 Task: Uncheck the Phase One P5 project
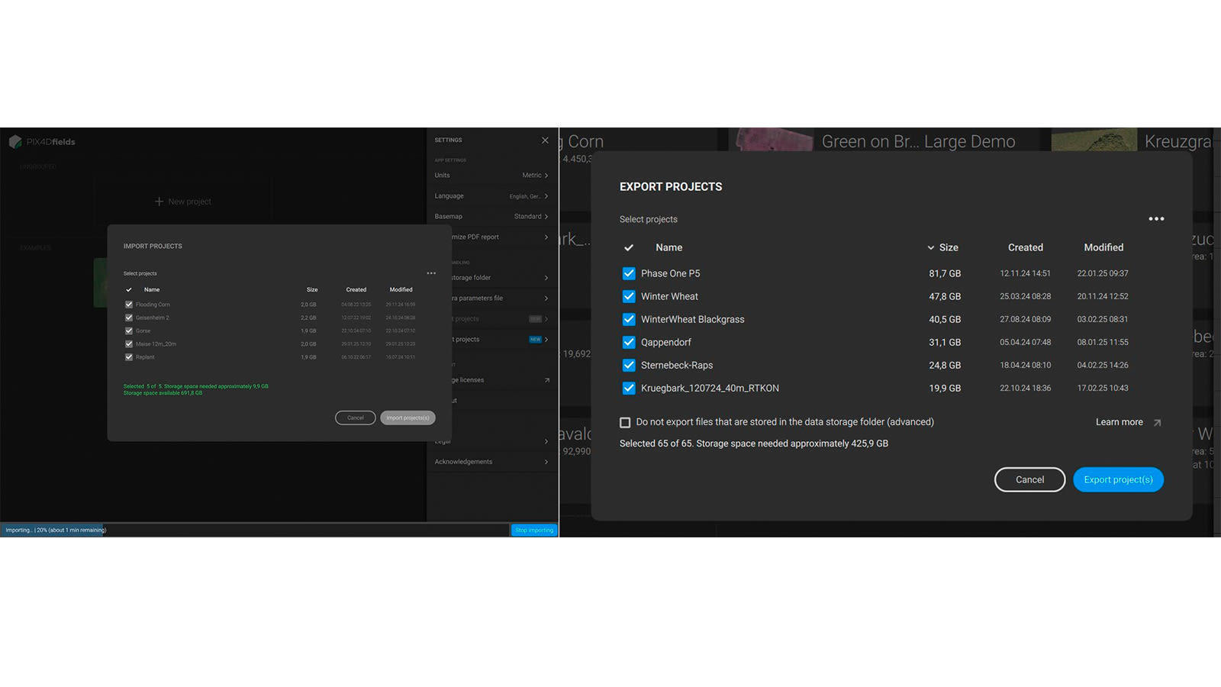point(629,273)
